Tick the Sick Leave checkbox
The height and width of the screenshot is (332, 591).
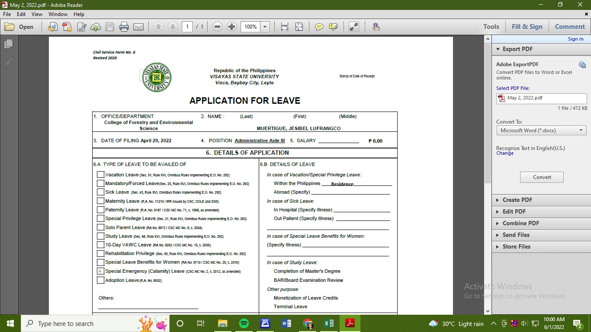101,192
